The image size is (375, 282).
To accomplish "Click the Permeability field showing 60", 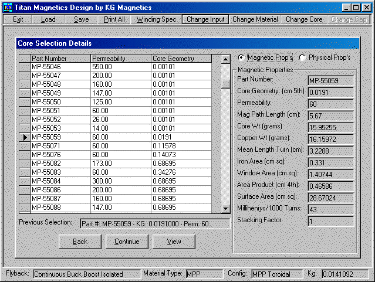I will [x=331, y=104].
